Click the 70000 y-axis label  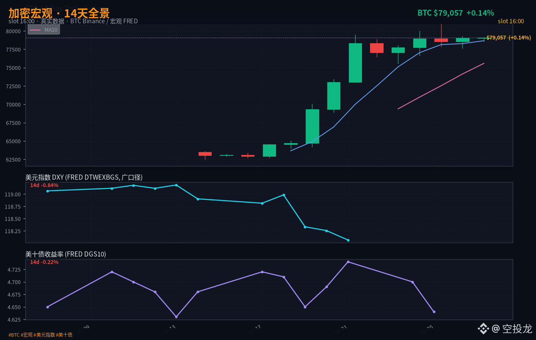(13, 105)
